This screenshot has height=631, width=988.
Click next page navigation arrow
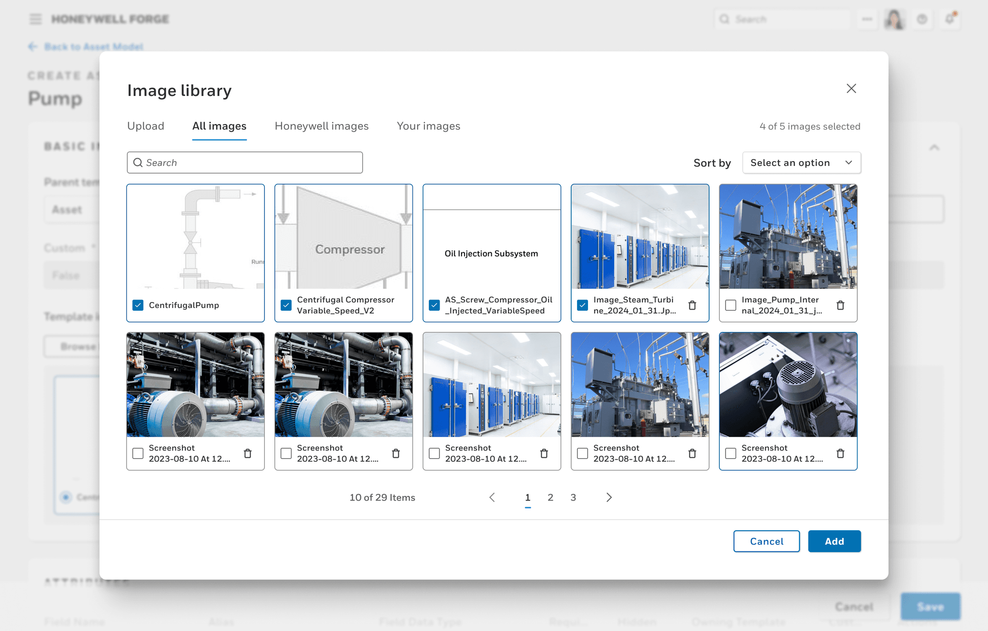pos(608,496)
